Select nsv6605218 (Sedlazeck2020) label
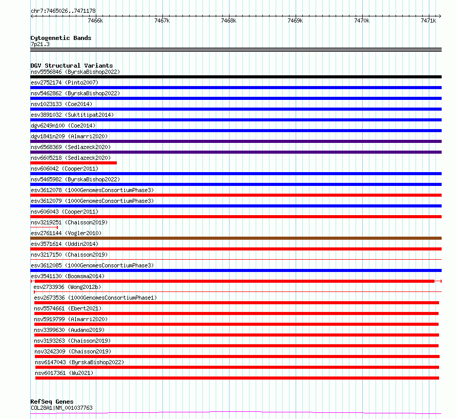The height and width of the screenshot is (419, 456). [71, 158]
